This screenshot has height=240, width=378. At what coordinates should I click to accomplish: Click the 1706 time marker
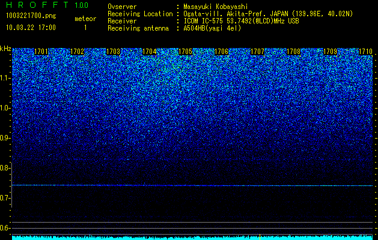[x=222, y=52]
